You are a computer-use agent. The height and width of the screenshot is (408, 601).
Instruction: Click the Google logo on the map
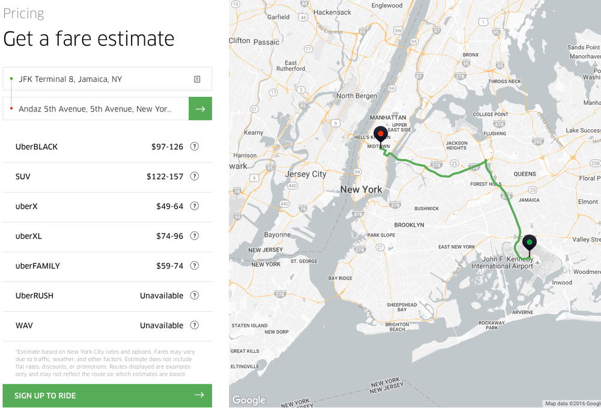248,399
